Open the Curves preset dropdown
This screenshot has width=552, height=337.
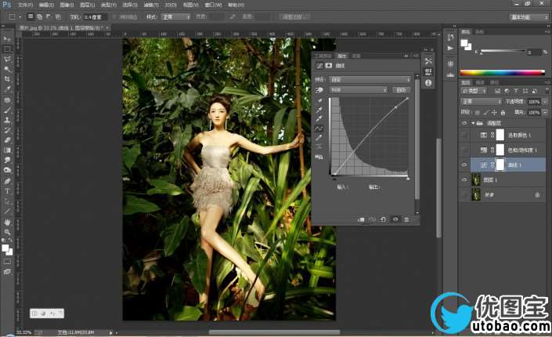point(370,80)
